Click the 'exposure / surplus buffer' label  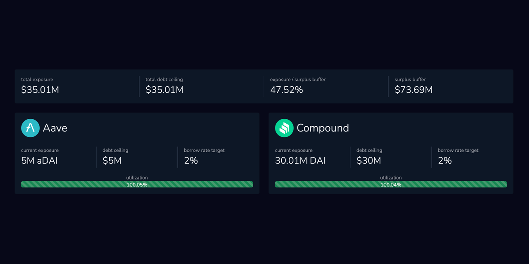click(x=298, y=80)
